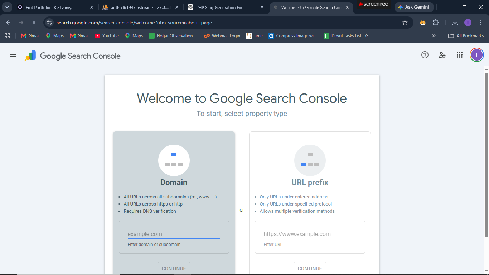The width and height of the screenshot is (489, 275).
Task: Switch to Edit Portfolio Biz Duniya tab
Action: [x=55, y=7]
